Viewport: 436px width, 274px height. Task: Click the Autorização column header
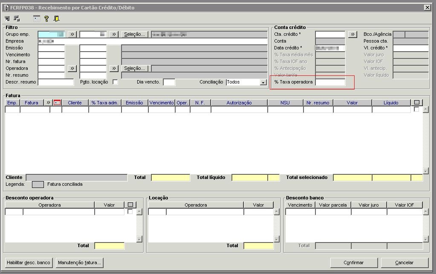coord(239,103)
